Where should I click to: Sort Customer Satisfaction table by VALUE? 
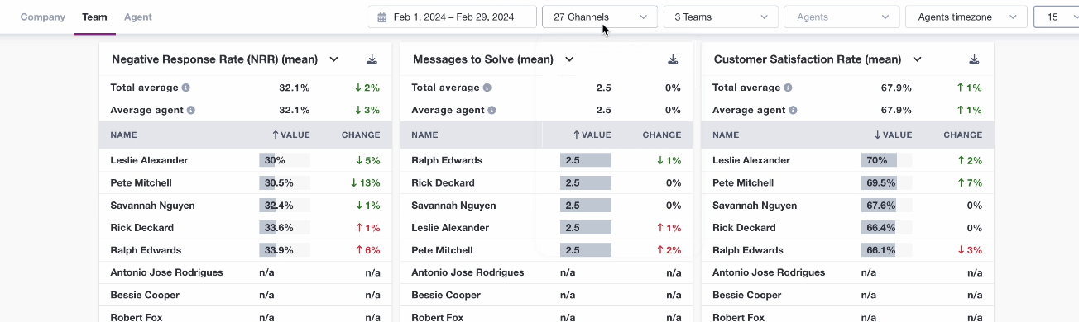pyautogui.click(x=893, y=135)
